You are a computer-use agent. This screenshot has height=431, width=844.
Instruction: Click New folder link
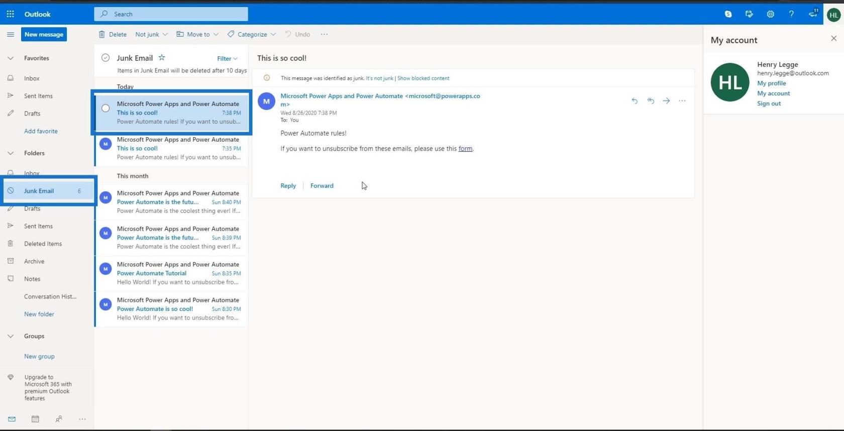tap(39, 314)
